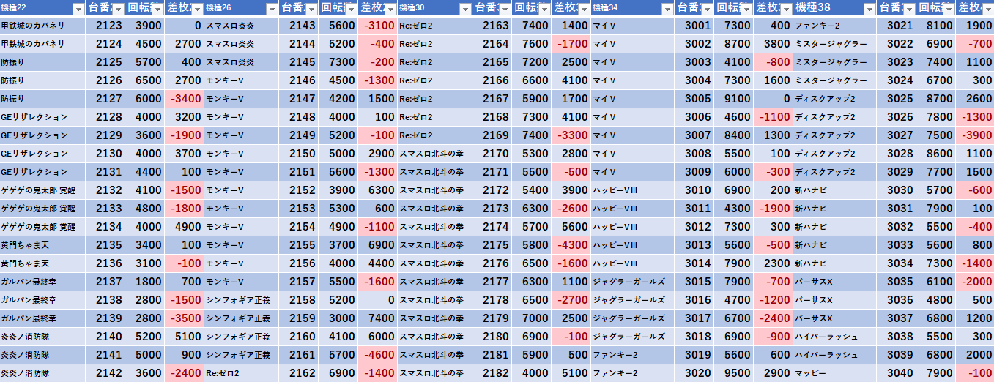The height and width of the screenshot is (382, 994).
Task: Open the 機種22 header filter dropdown
Action: point(78,9)
